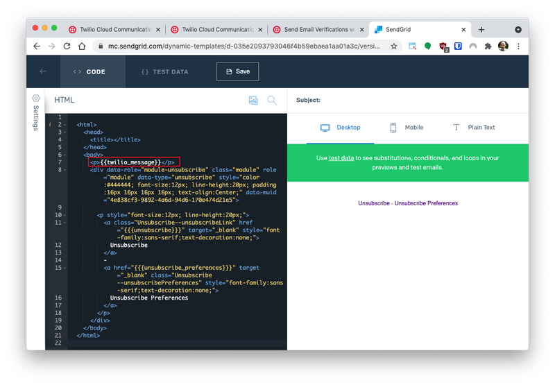Open the Chrome three-dot menu
This screenshot has width=555, height=385.
pyautogui.click(x=518, y=46)
